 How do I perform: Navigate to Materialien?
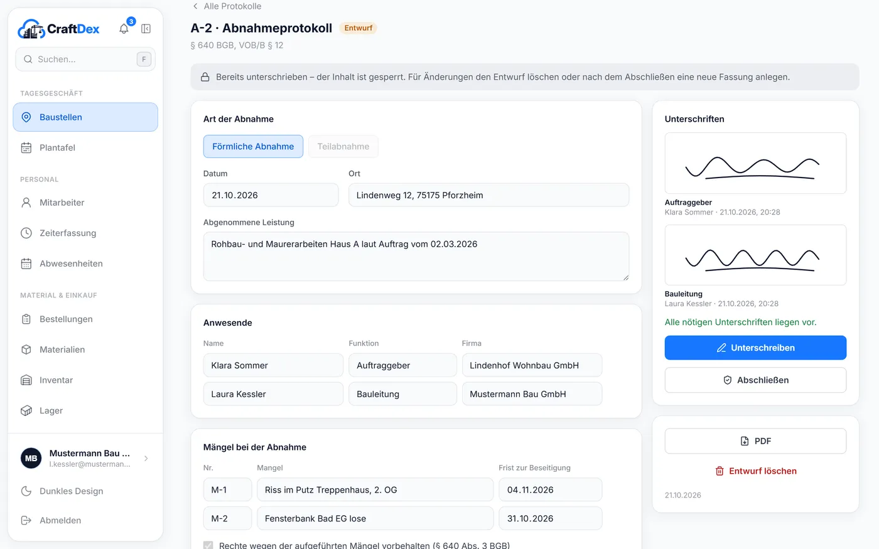click(x=85, y=350)
